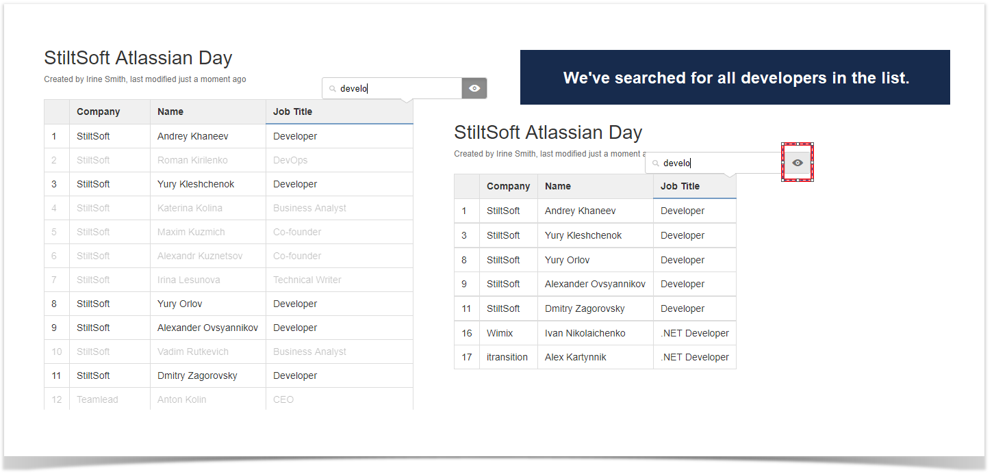Select 'Alexander Ovsyannikov' in the greyed-rows table
The image size is (994, 476).
tap(208, 328)
